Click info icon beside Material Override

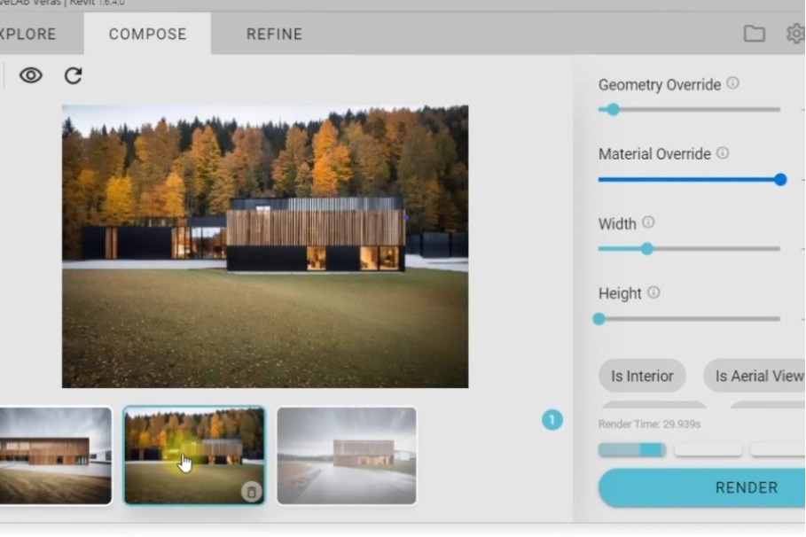(x=723, y=153)
